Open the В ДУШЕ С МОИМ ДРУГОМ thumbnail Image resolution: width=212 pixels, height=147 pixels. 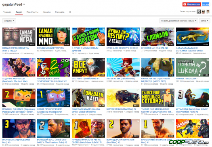pyautogui.click(x=88, y=37)
